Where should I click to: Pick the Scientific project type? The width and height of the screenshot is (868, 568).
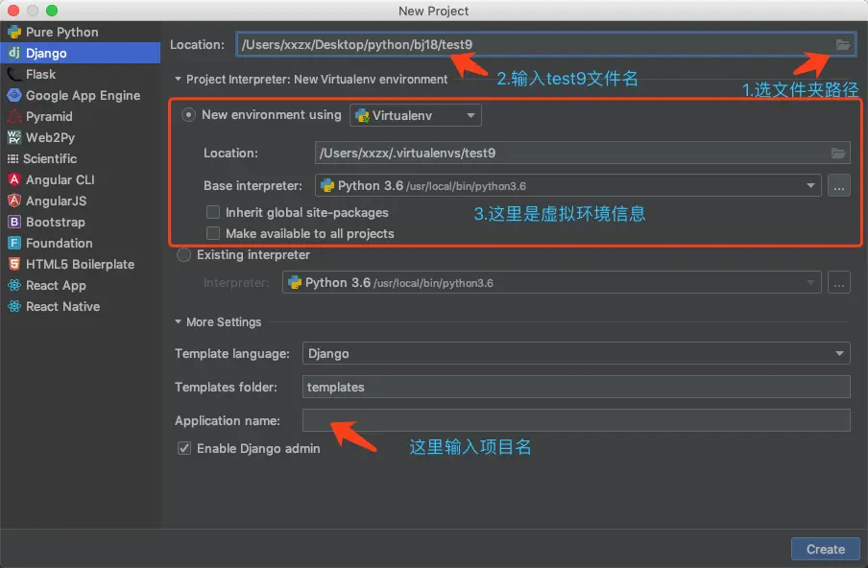click(81, 158)
